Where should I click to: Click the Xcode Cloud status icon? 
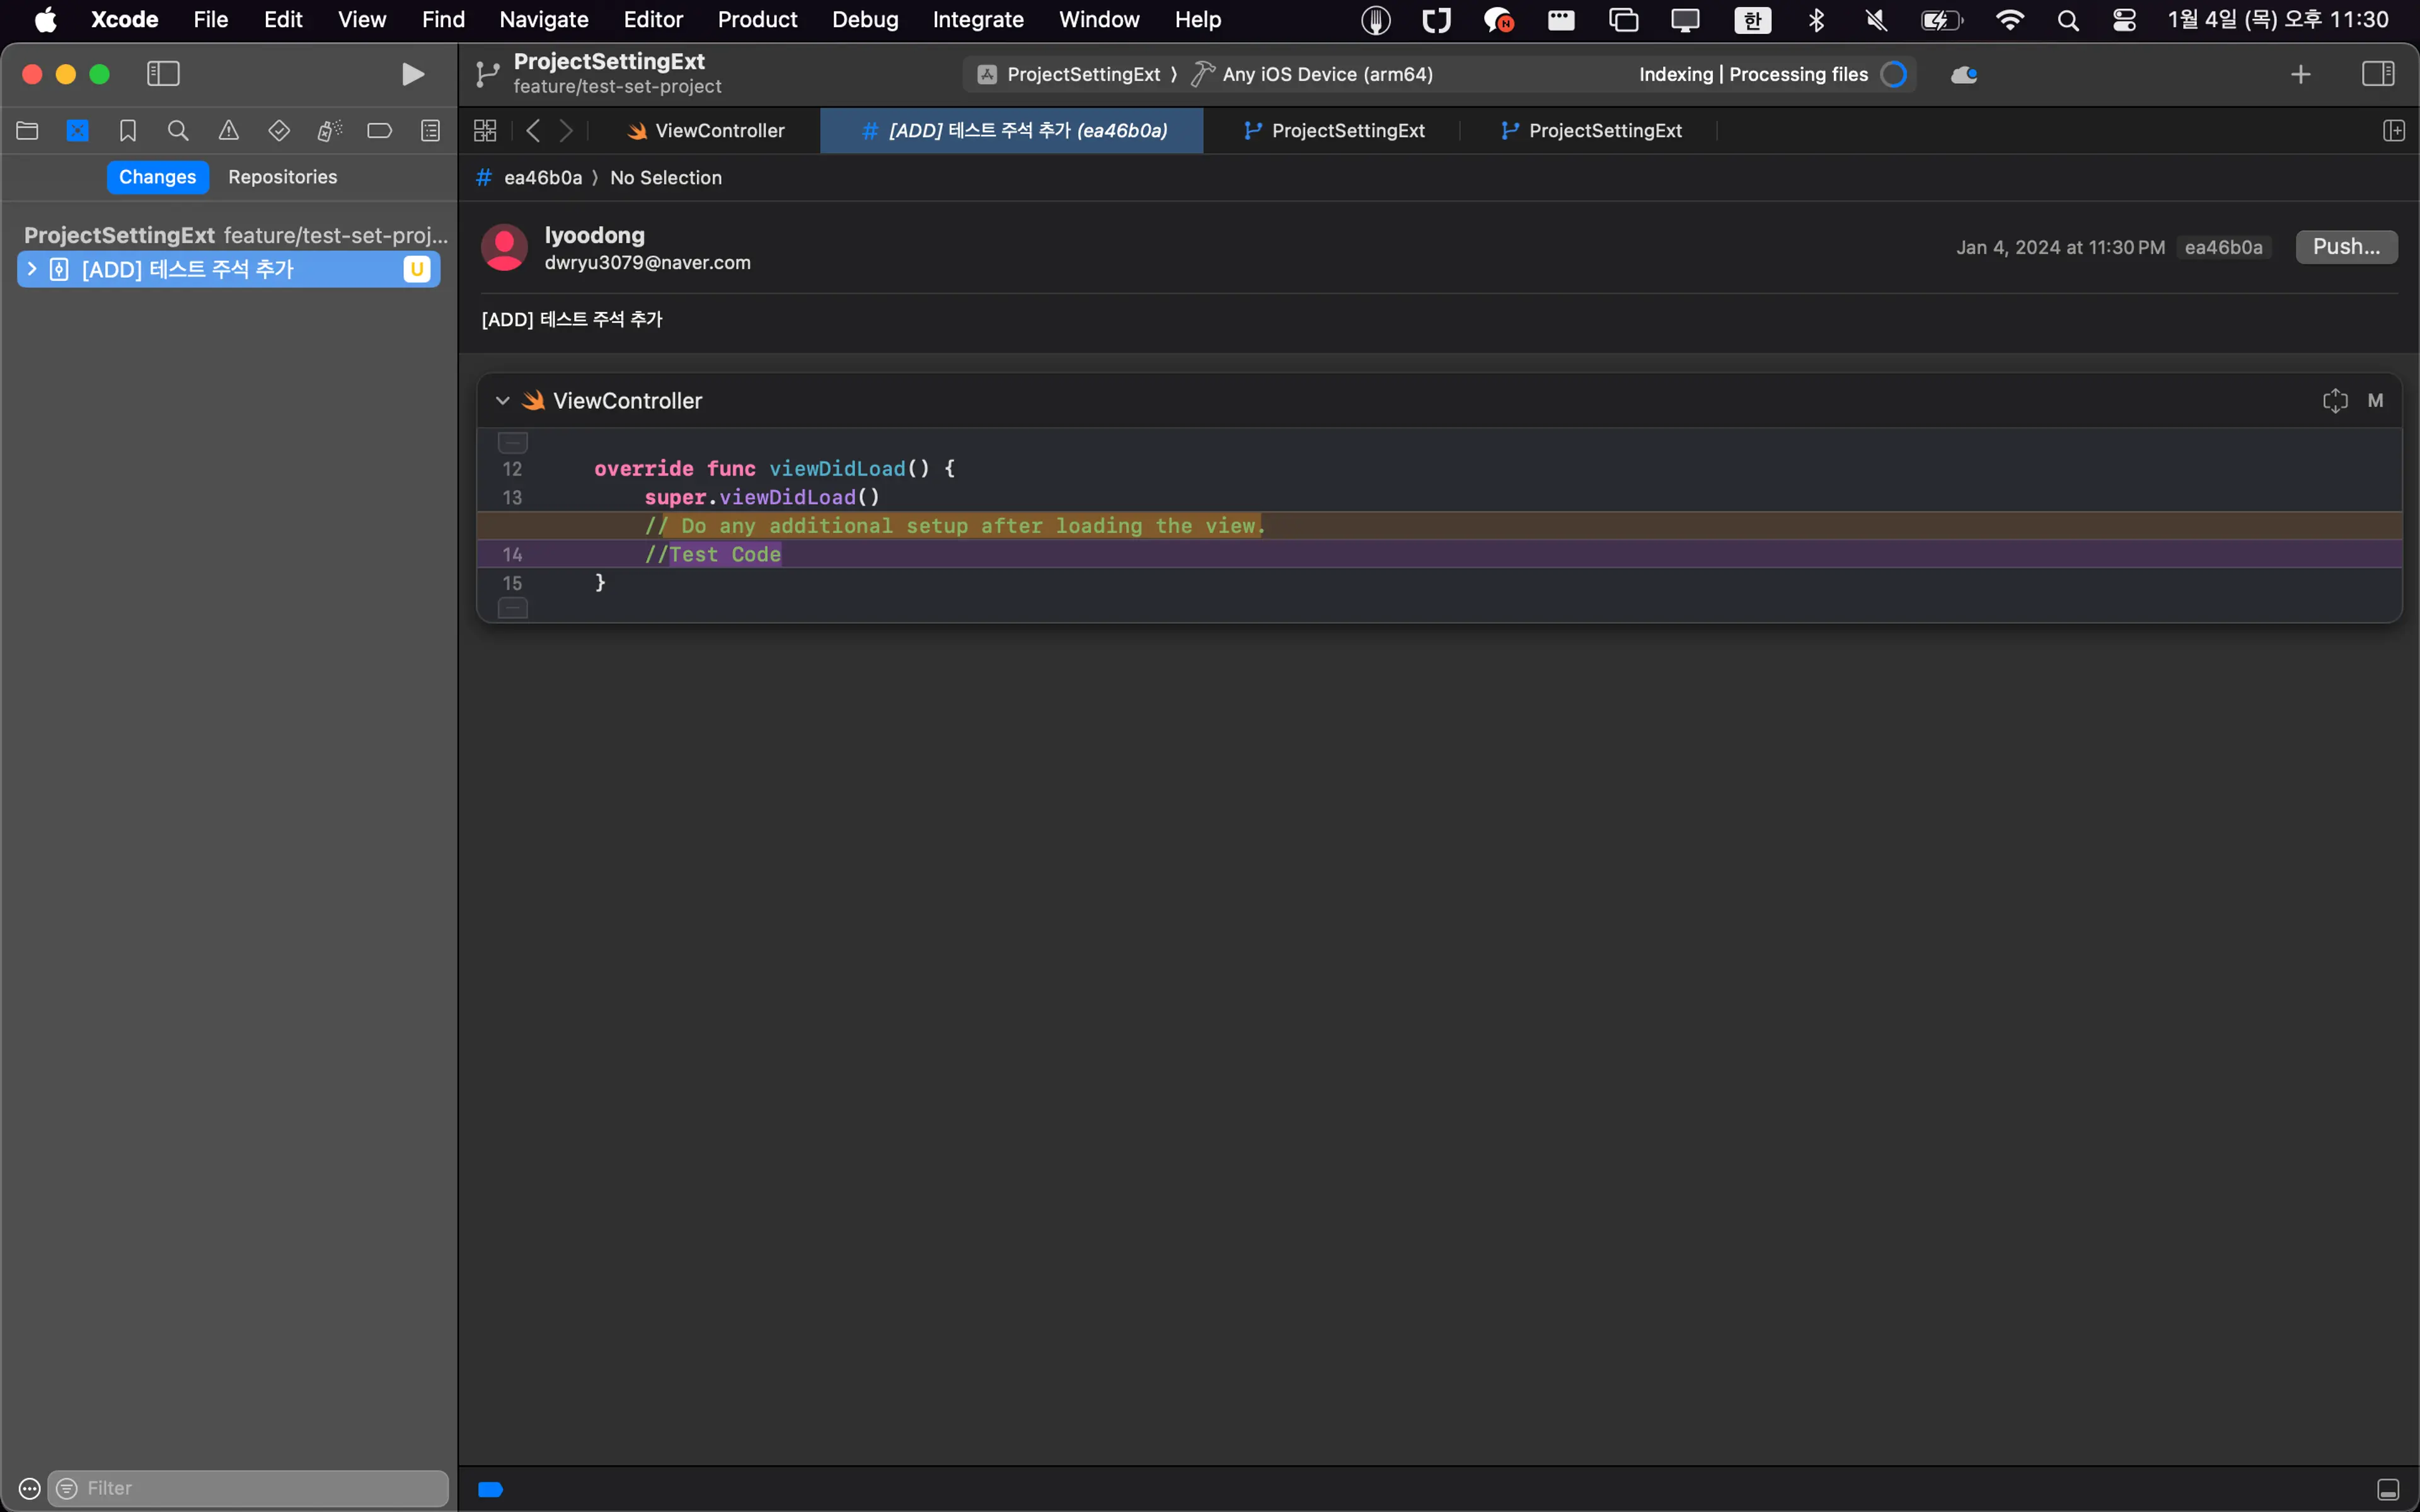coord(1964,75)
